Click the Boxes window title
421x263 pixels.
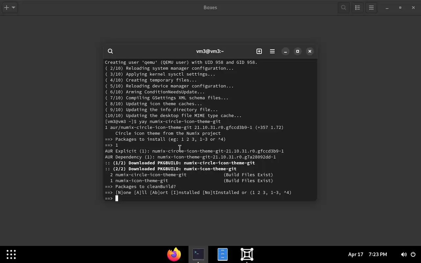pos(210,8)
